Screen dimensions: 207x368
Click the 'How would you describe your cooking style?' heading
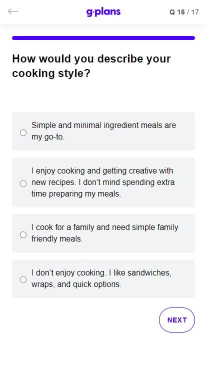91,66
